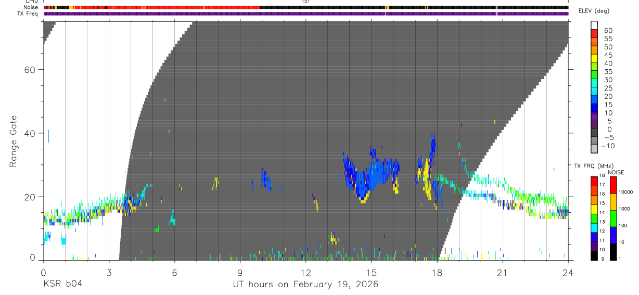Click the '45' label on the ELEV scale
This screenshot has width=639, height=295.
608,55
